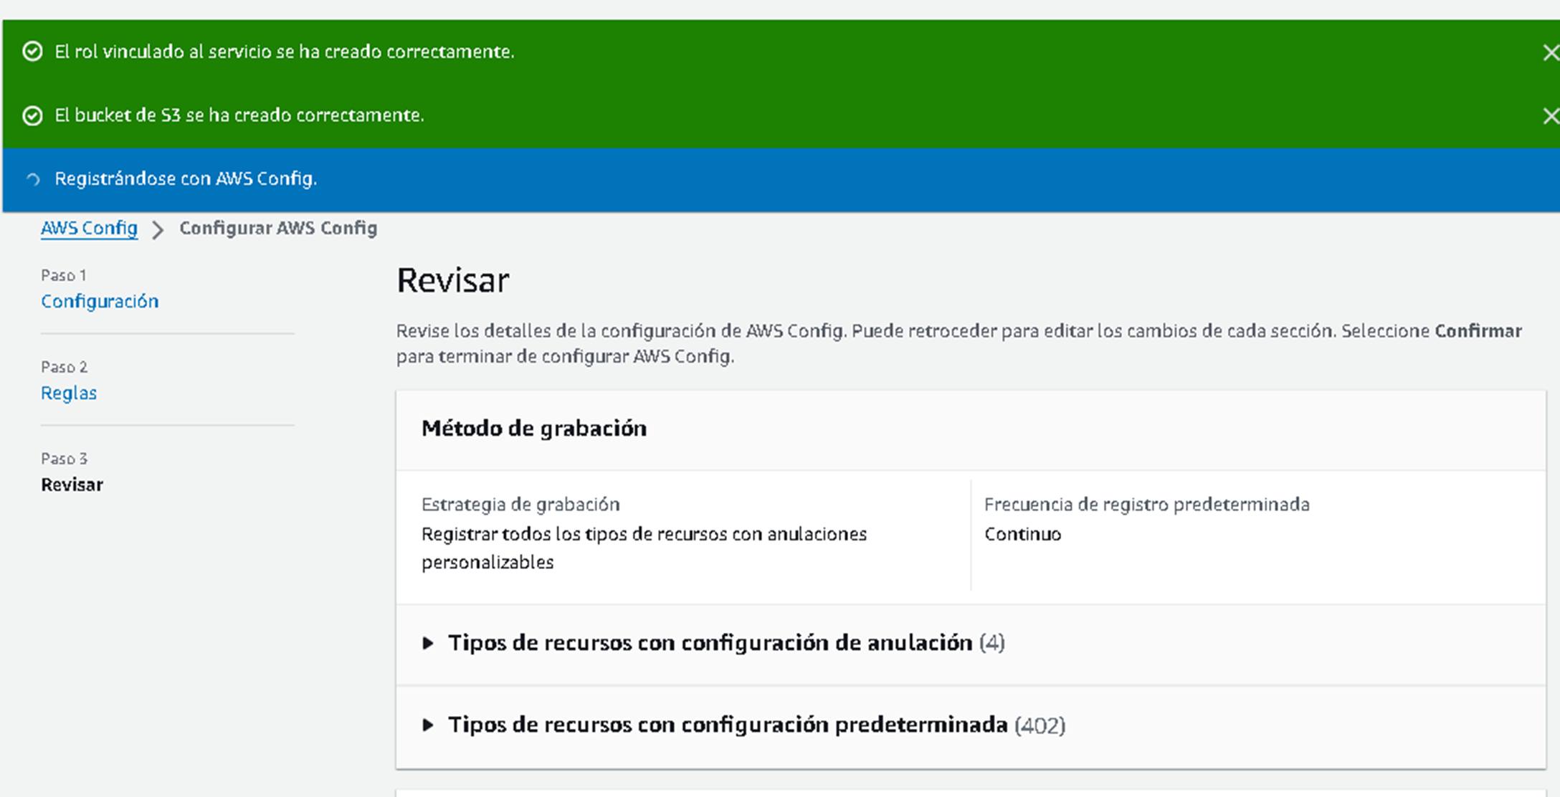Click Configurar AWS Config breadcrumb text

point(278,228)
